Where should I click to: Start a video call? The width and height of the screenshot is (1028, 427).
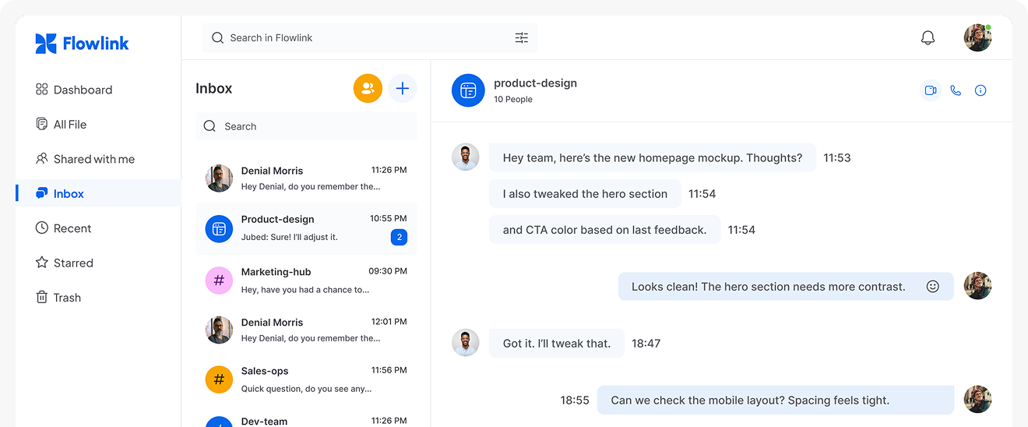point(930,90)
